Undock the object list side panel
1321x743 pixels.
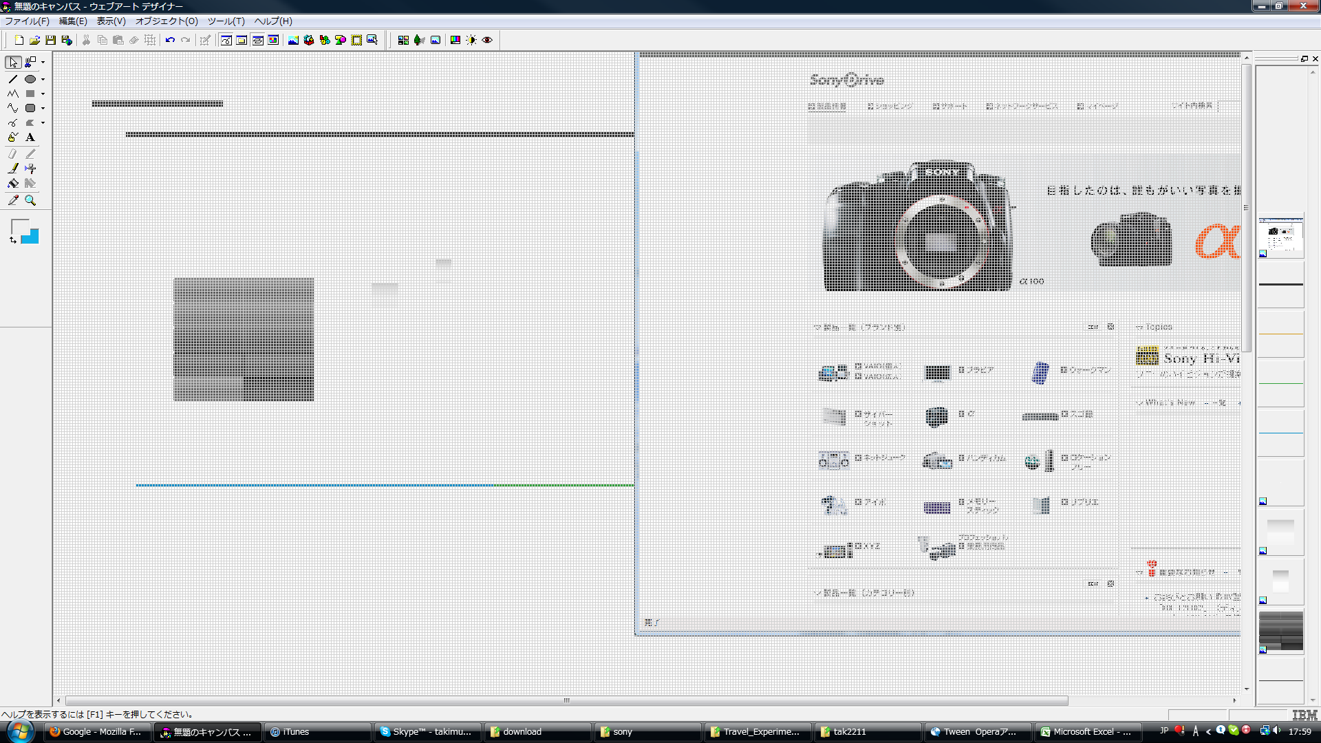coord(1304,59)
